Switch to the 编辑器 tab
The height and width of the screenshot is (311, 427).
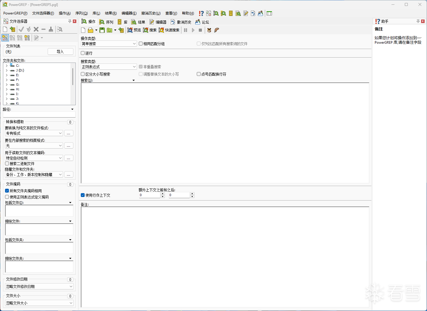tap(158, 22)
